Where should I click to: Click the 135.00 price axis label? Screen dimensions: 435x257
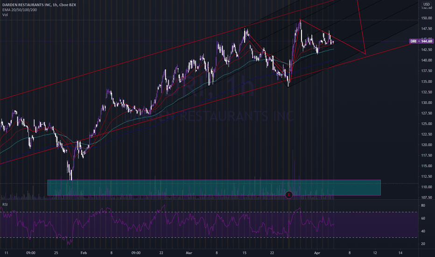click(x=427, y=81)
